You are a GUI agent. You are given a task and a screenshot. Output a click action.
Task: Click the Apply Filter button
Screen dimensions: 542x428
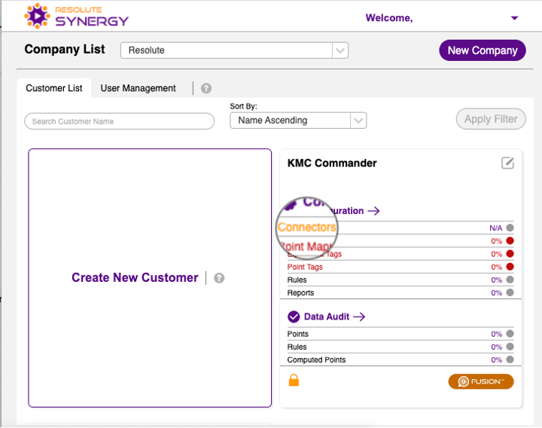[491, 119]
